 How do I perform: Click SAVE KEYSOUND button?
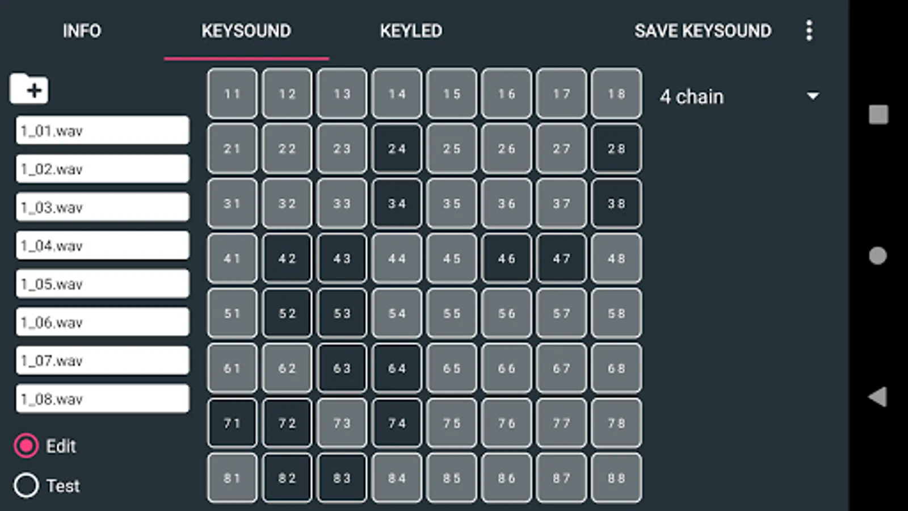[703, 31]
